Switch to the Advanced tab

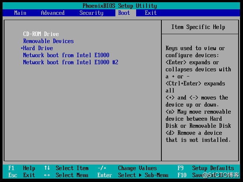tap(53, 13)
